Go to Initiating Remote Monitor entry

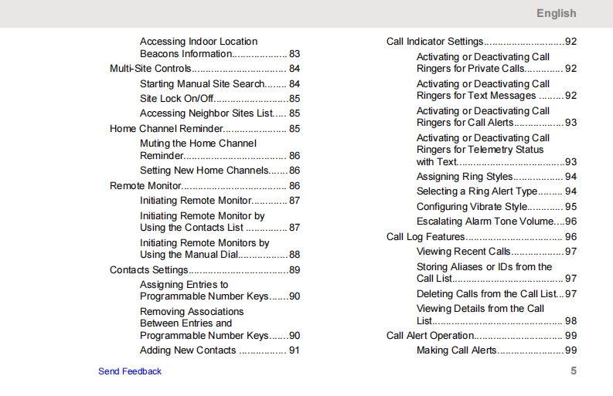(196, 201)
